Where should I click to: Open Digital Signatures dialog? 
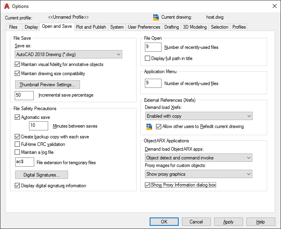pos(41,175)
